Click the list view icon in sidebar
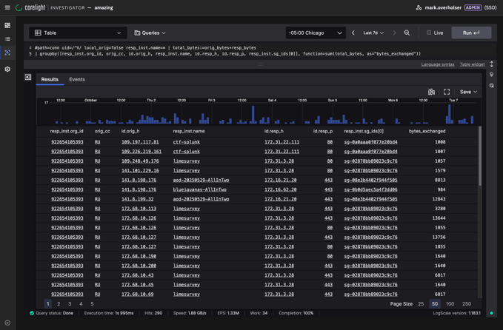Image resolution: width=503 pixels, height=330 pixels. [7, 39]
